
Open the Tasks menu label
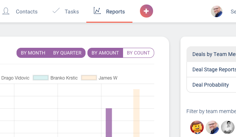[72, 12]
